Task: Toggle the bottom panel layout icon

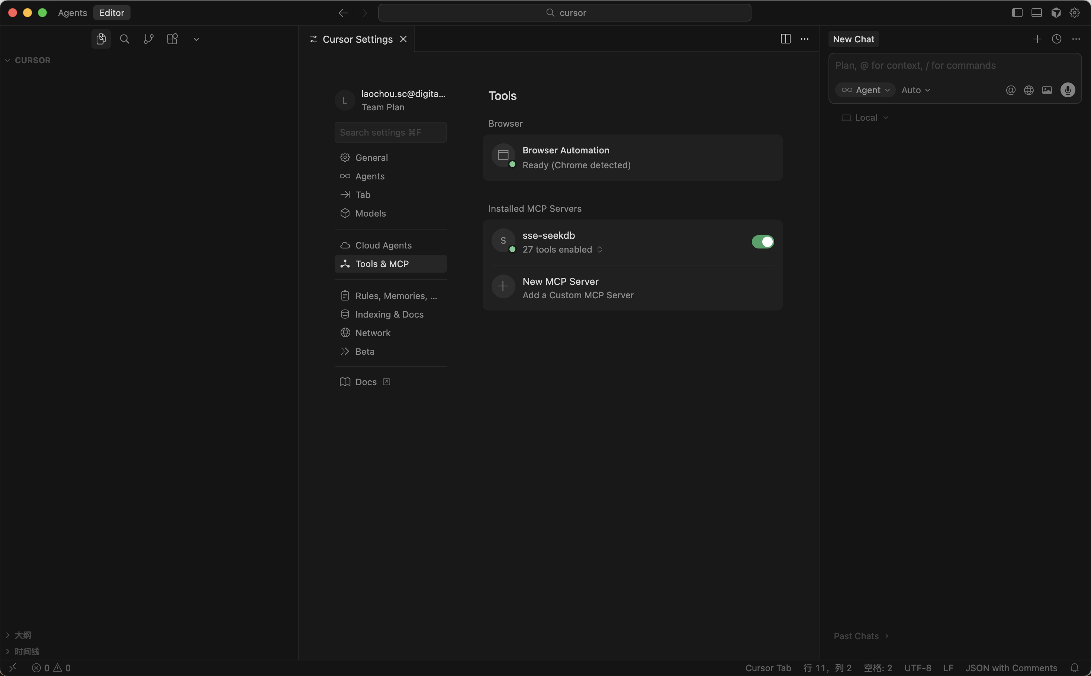Action: pos(1036,13)
